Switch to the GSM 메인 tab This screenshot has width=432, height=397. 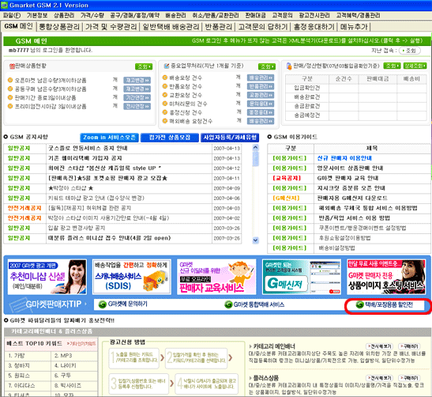point(19,26)
